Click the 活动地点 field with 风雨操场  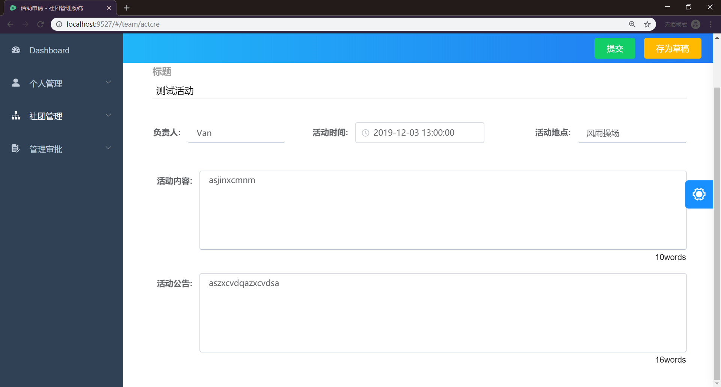tap(632, 133)
